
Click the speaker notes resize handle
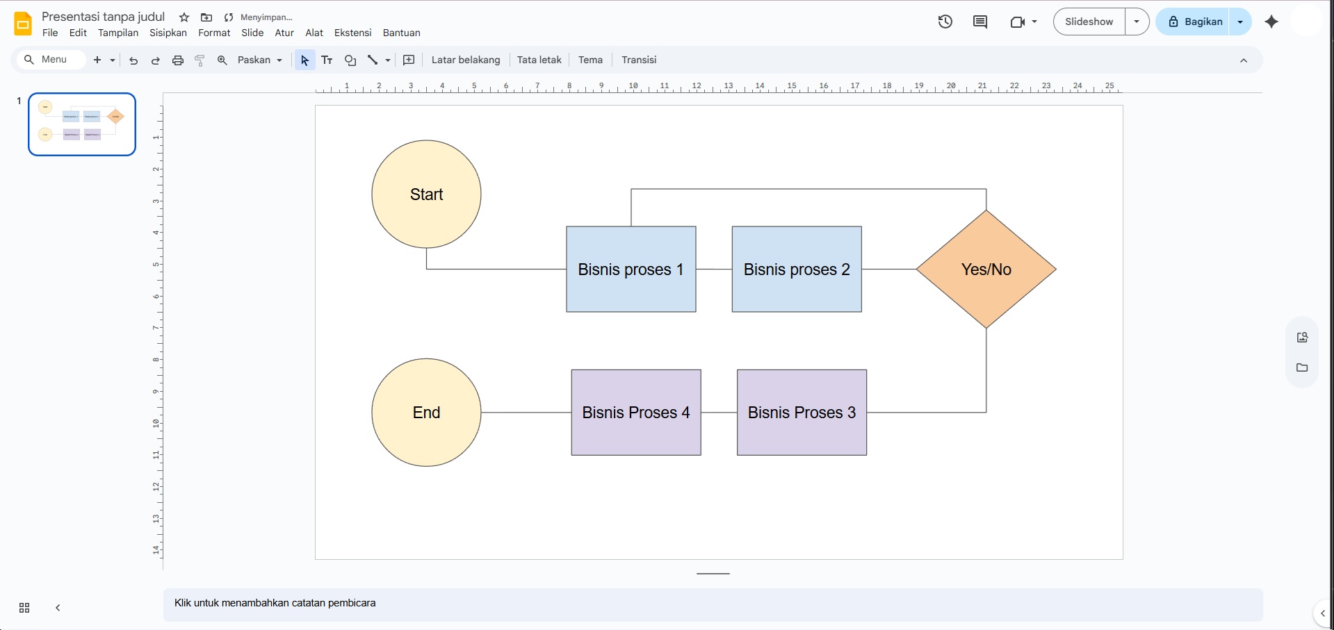coord(713,574)
